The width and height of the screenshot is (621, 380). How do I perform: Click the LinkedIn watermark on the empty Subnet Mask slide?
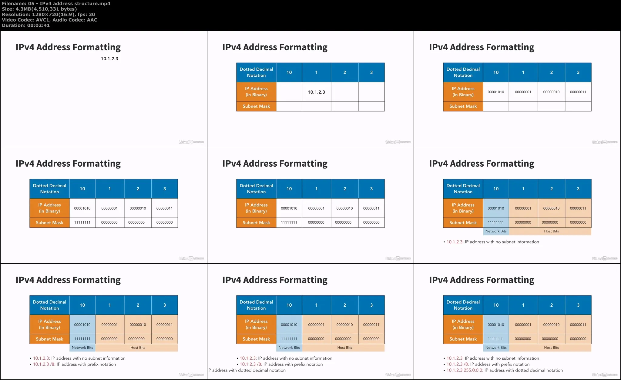point(605,142)
